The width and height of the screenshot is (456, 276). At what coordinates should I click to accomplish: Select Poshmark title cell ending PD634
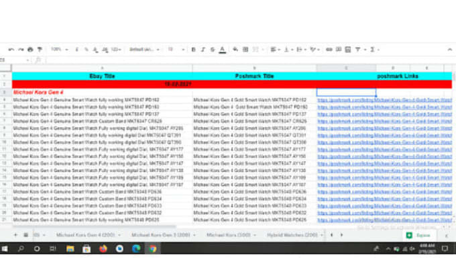pyautogui.click(x=254, y=199)
